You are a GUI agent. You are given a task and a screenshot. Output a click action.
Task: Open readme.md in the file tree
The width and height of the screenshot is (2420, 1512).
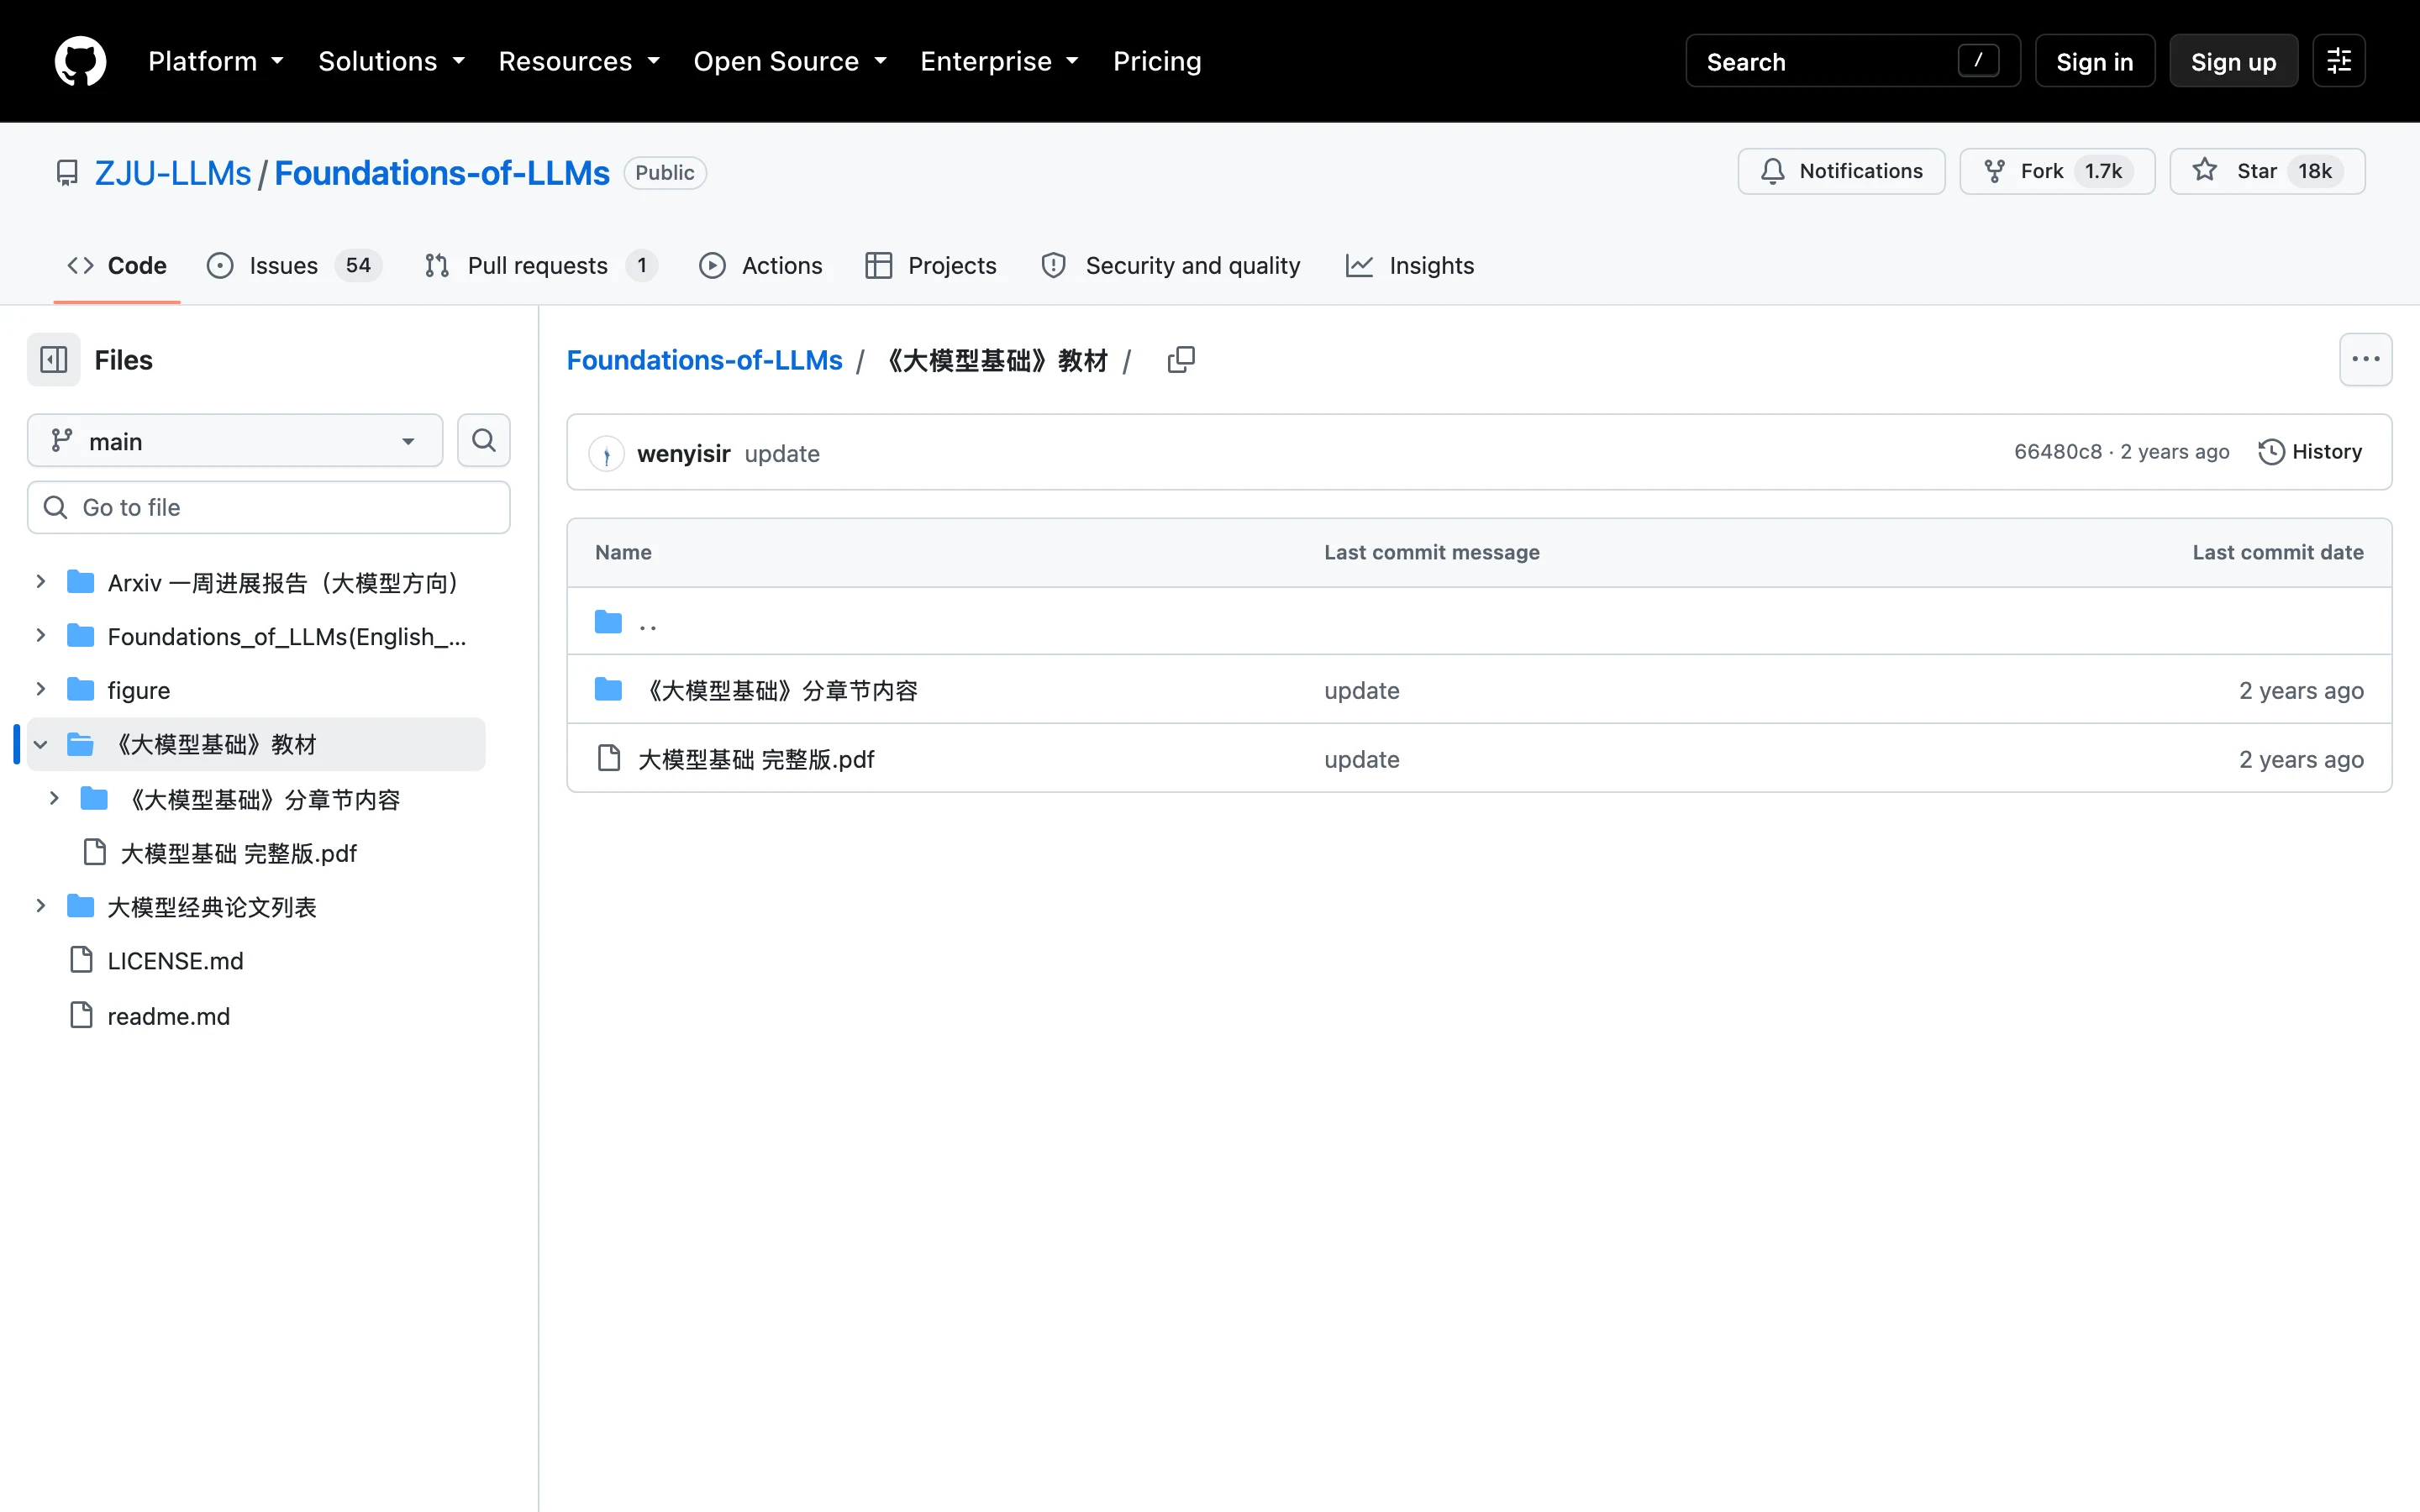169,1016
